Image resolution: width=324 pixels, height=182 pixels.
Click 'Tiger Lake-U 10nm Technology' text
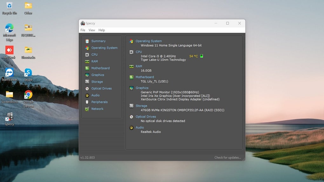[163, 60]
